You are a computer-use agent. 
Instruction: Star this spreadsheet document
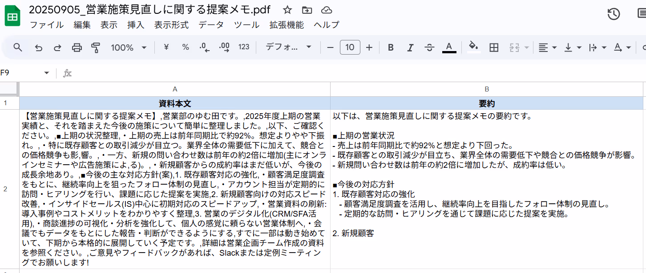pyautogui.click(x=288, y=10)
